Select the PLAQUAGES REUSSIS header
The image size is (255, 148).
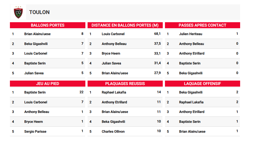click(125, 84)
